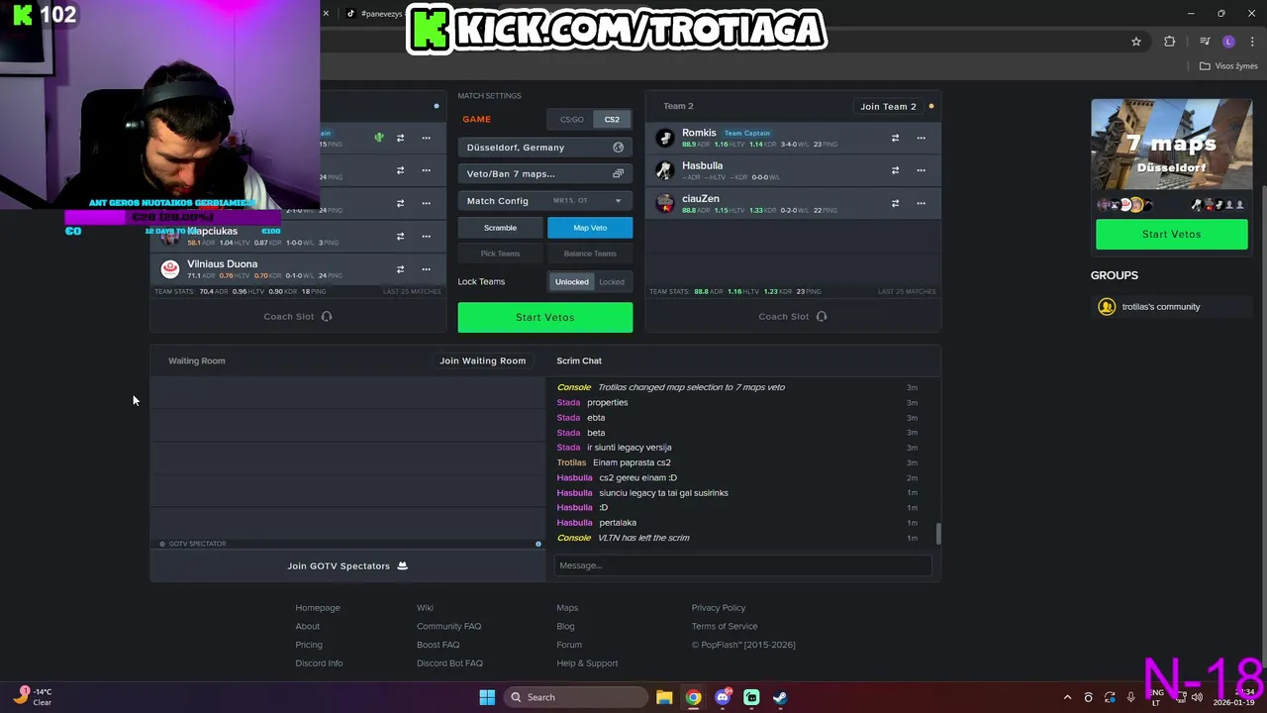Swap Klapciukas to the other team
1267x713 pixels.
pos(400,237)
